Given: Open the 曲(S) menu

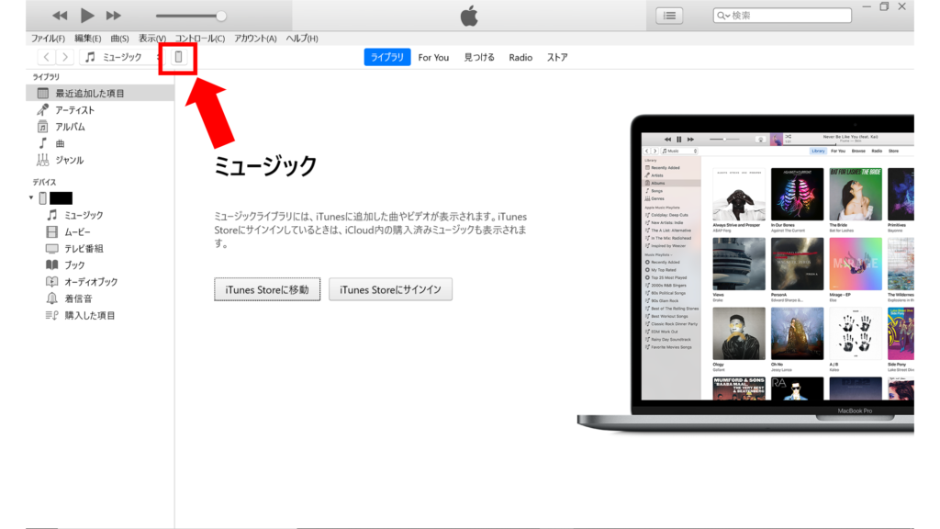Looking at the screenshot, I should [120, 39].
